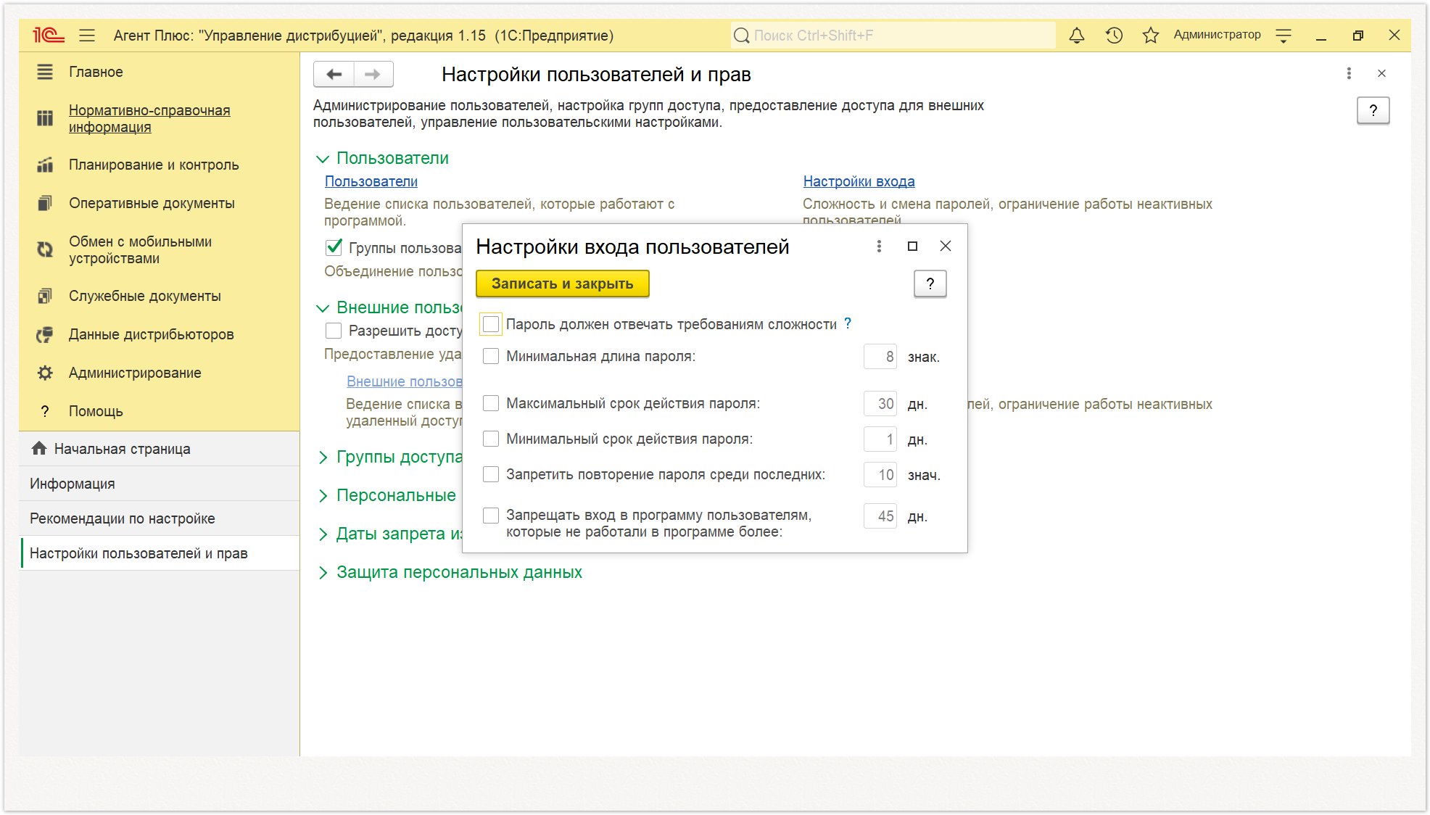The height and width of the screenshot is (815, 1430).
Task: Open help button in the login settings dialog
Action: click(930, 284)
